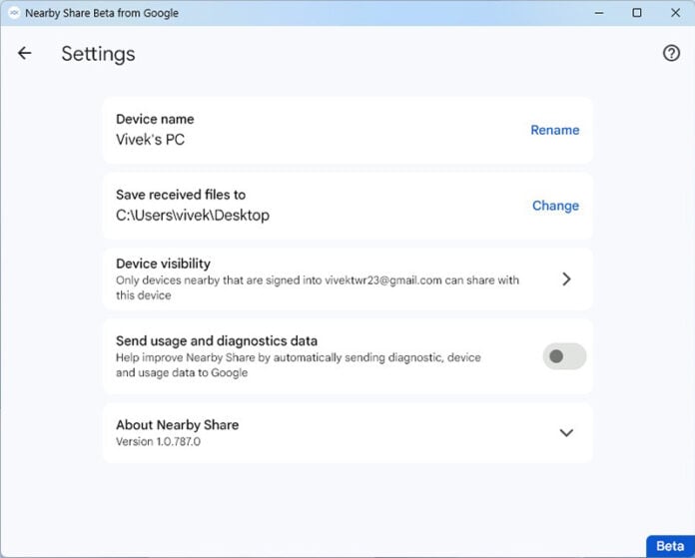Enable the usage and diagnostics data switch
Image resolution: width=695 pixels, height=558 pixels.
coord(564,356)
